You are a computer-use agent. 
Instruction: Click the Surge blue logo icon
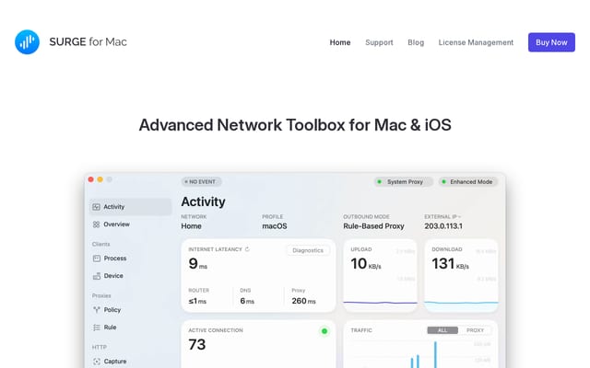tap(27, 42)
